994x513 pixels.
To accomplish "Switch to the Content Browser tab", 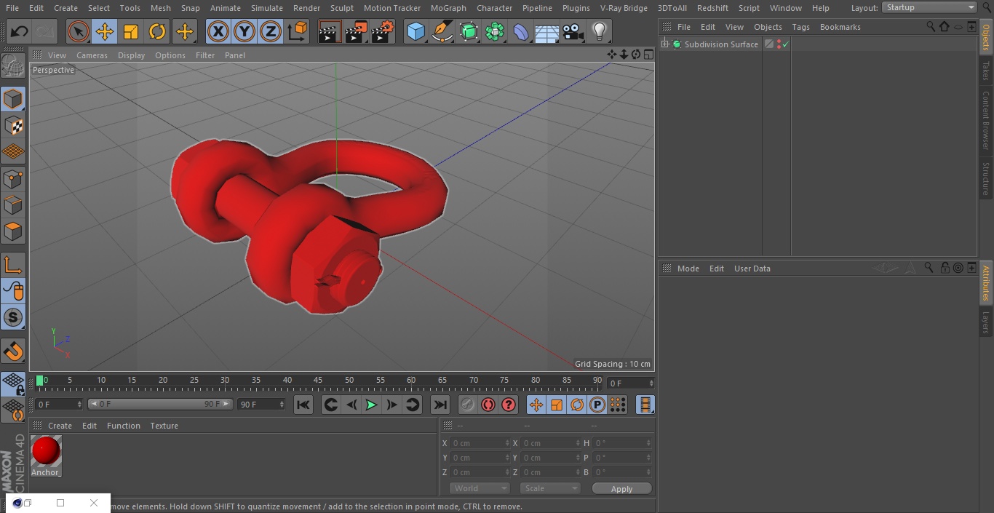I will (x=986, y=120).
